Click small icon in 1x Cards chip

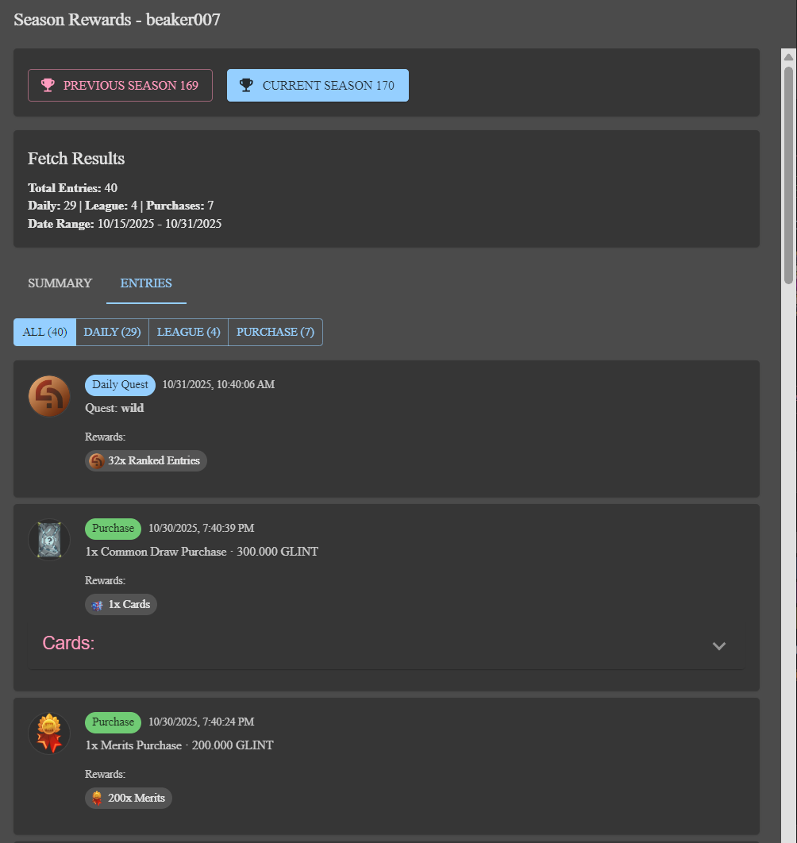tap(98, 605)
